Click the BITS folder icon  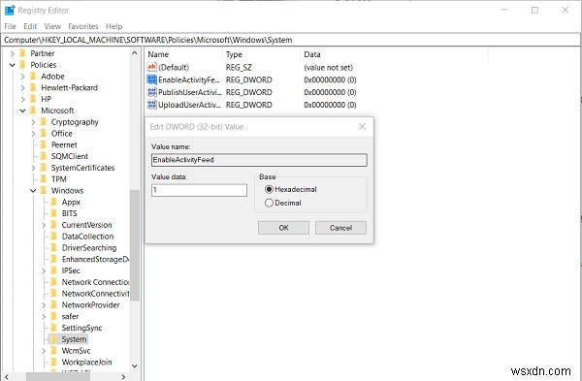tap(53, 213)
